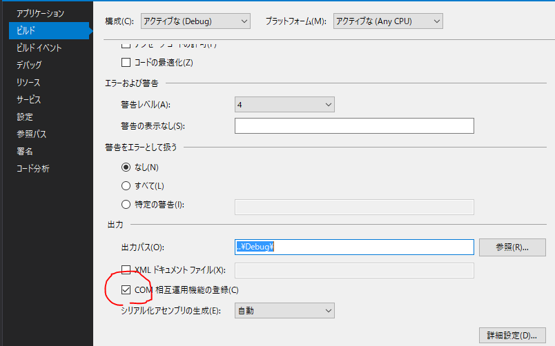Click the 参照(R)... browse button
Screen dimensions: 555x346
click(x=512, y=247)
